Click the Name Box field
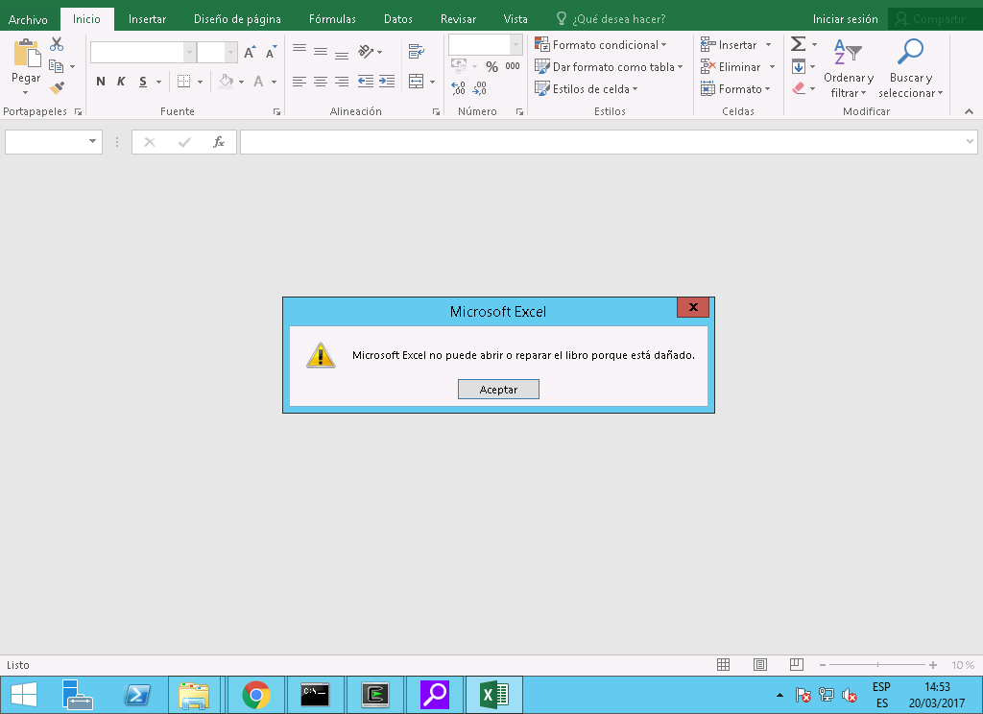This screenshot has width=983, height=714. 54,142
